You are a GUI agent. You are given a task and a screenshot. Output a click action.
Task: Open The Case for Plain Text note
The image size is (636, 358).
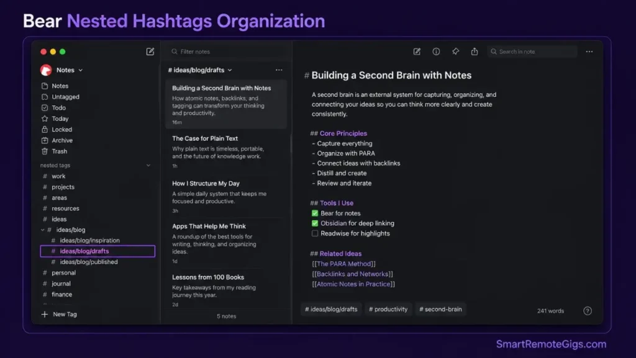[226, 151]
